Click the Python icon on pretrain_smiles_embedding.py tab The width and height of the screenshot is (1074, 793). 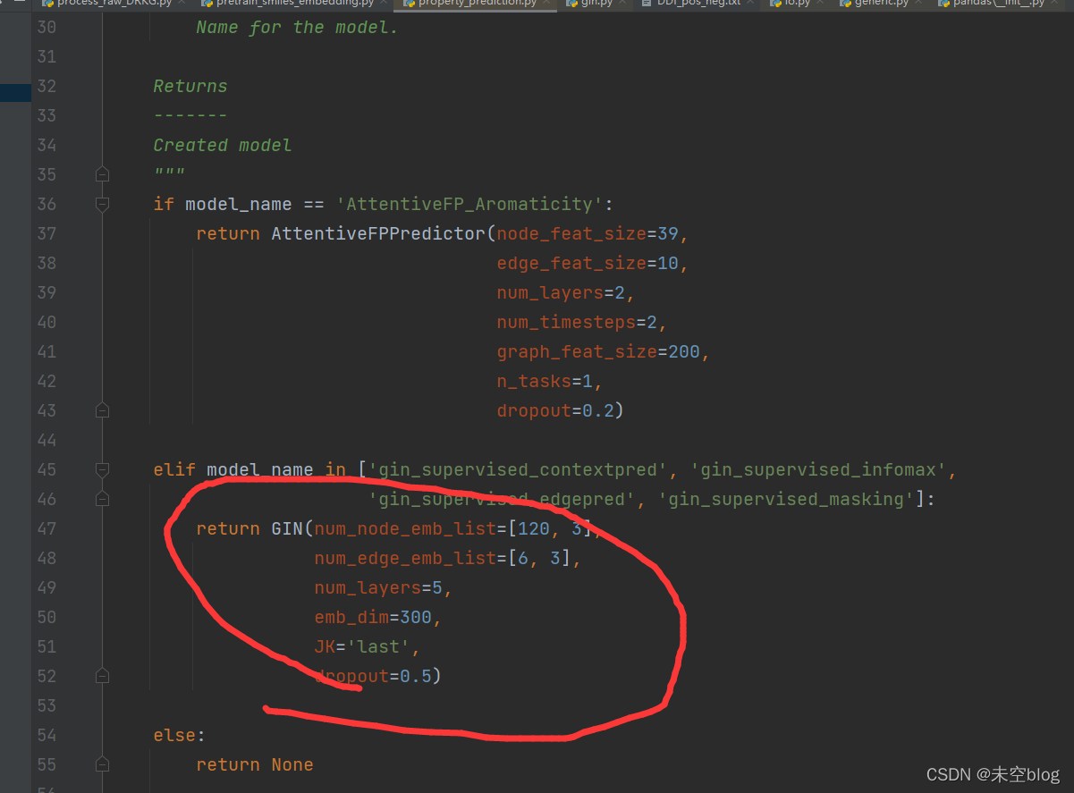(207, 4)
